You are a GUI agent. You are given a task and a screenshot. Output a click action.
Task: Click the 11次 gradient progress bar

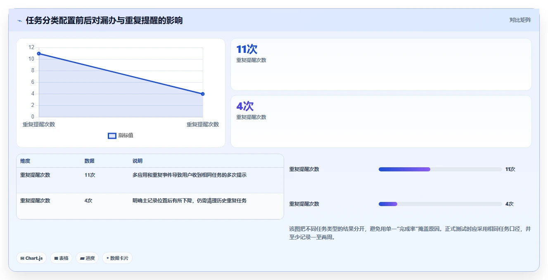(x=404, y=169)
